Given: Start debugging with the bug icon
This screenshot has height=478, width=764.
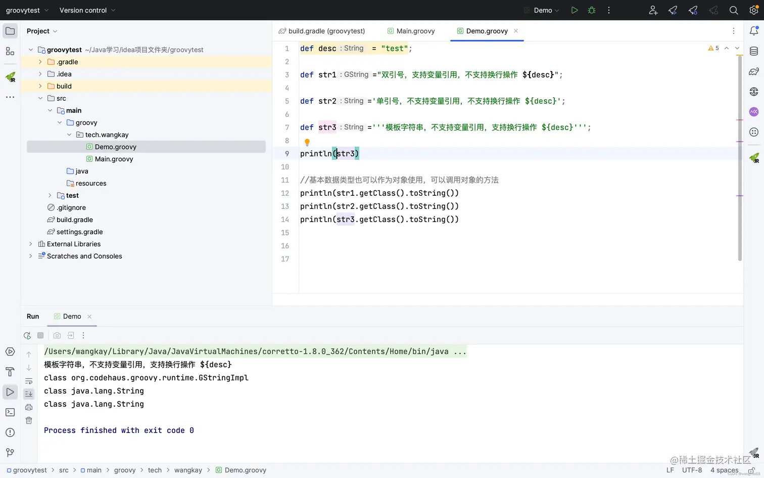Looking at the screenshot, I should coord(592,10).
